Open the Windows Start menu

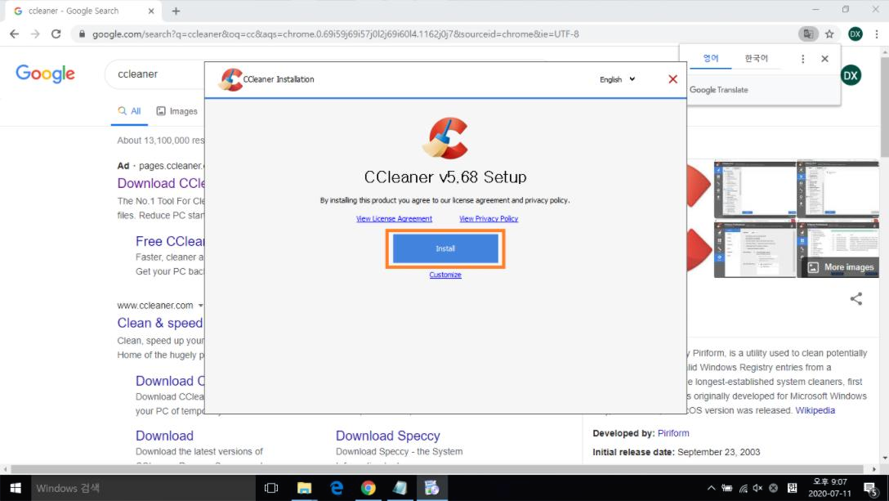click(16, 488)
